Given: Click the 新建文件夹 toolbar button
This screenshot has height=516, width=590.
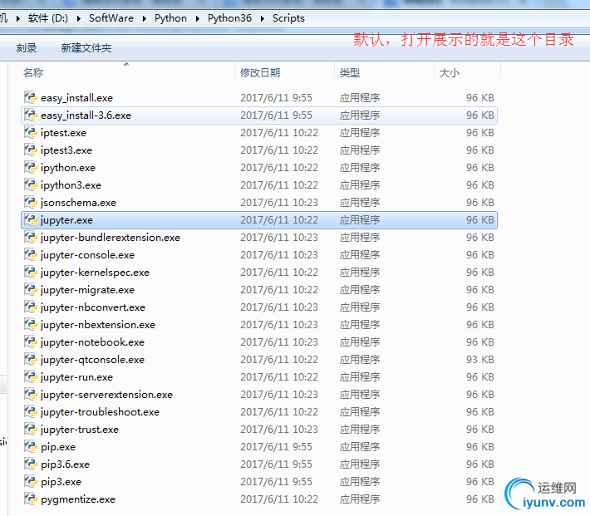Looking at the screenshot, I should [x=86, y=48].
